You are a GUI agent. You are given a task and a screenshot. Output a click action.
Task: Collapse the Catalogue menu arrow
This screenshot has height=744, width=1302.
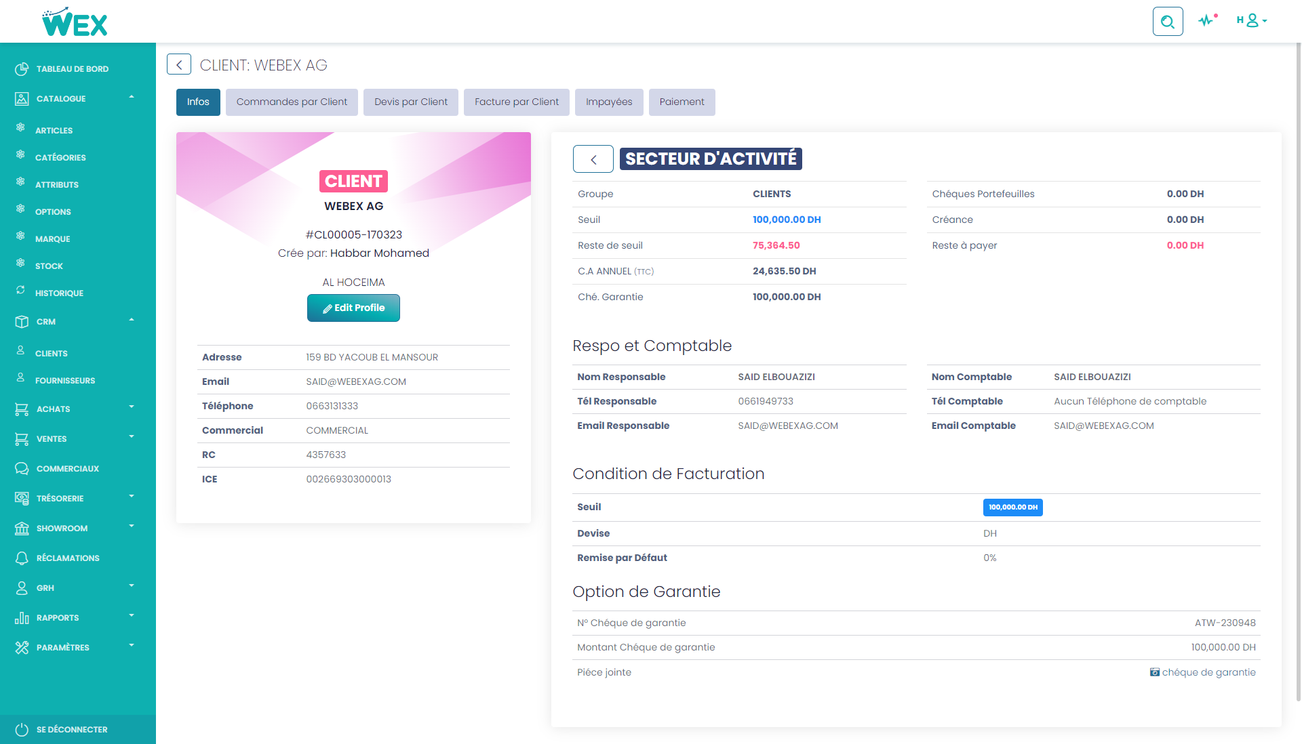tap(132, 97)
